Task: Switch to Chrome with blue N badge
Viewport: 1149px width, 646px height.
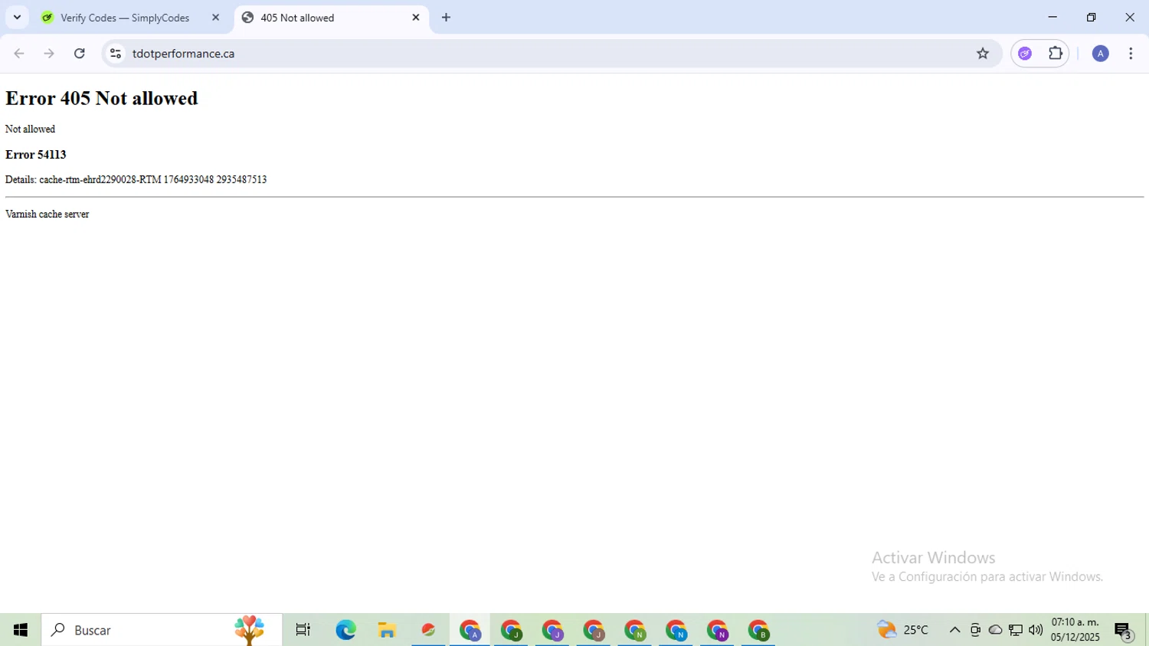Action: tap(676, 630)
